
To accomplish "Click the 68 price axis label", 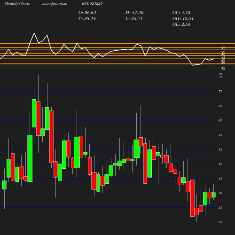I will point(220,106).
